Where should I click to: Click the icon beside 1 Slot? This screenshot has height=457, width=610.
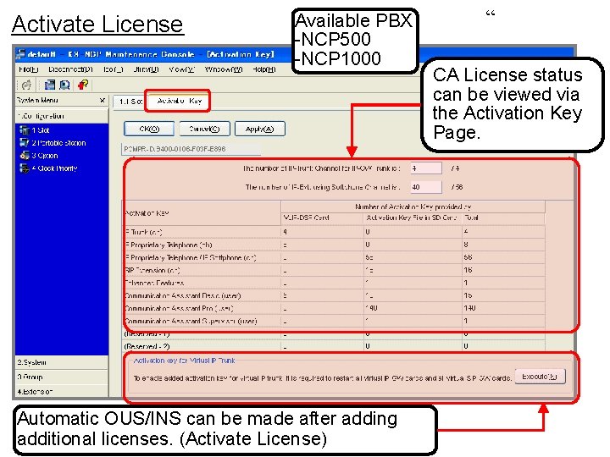[24, 130]
